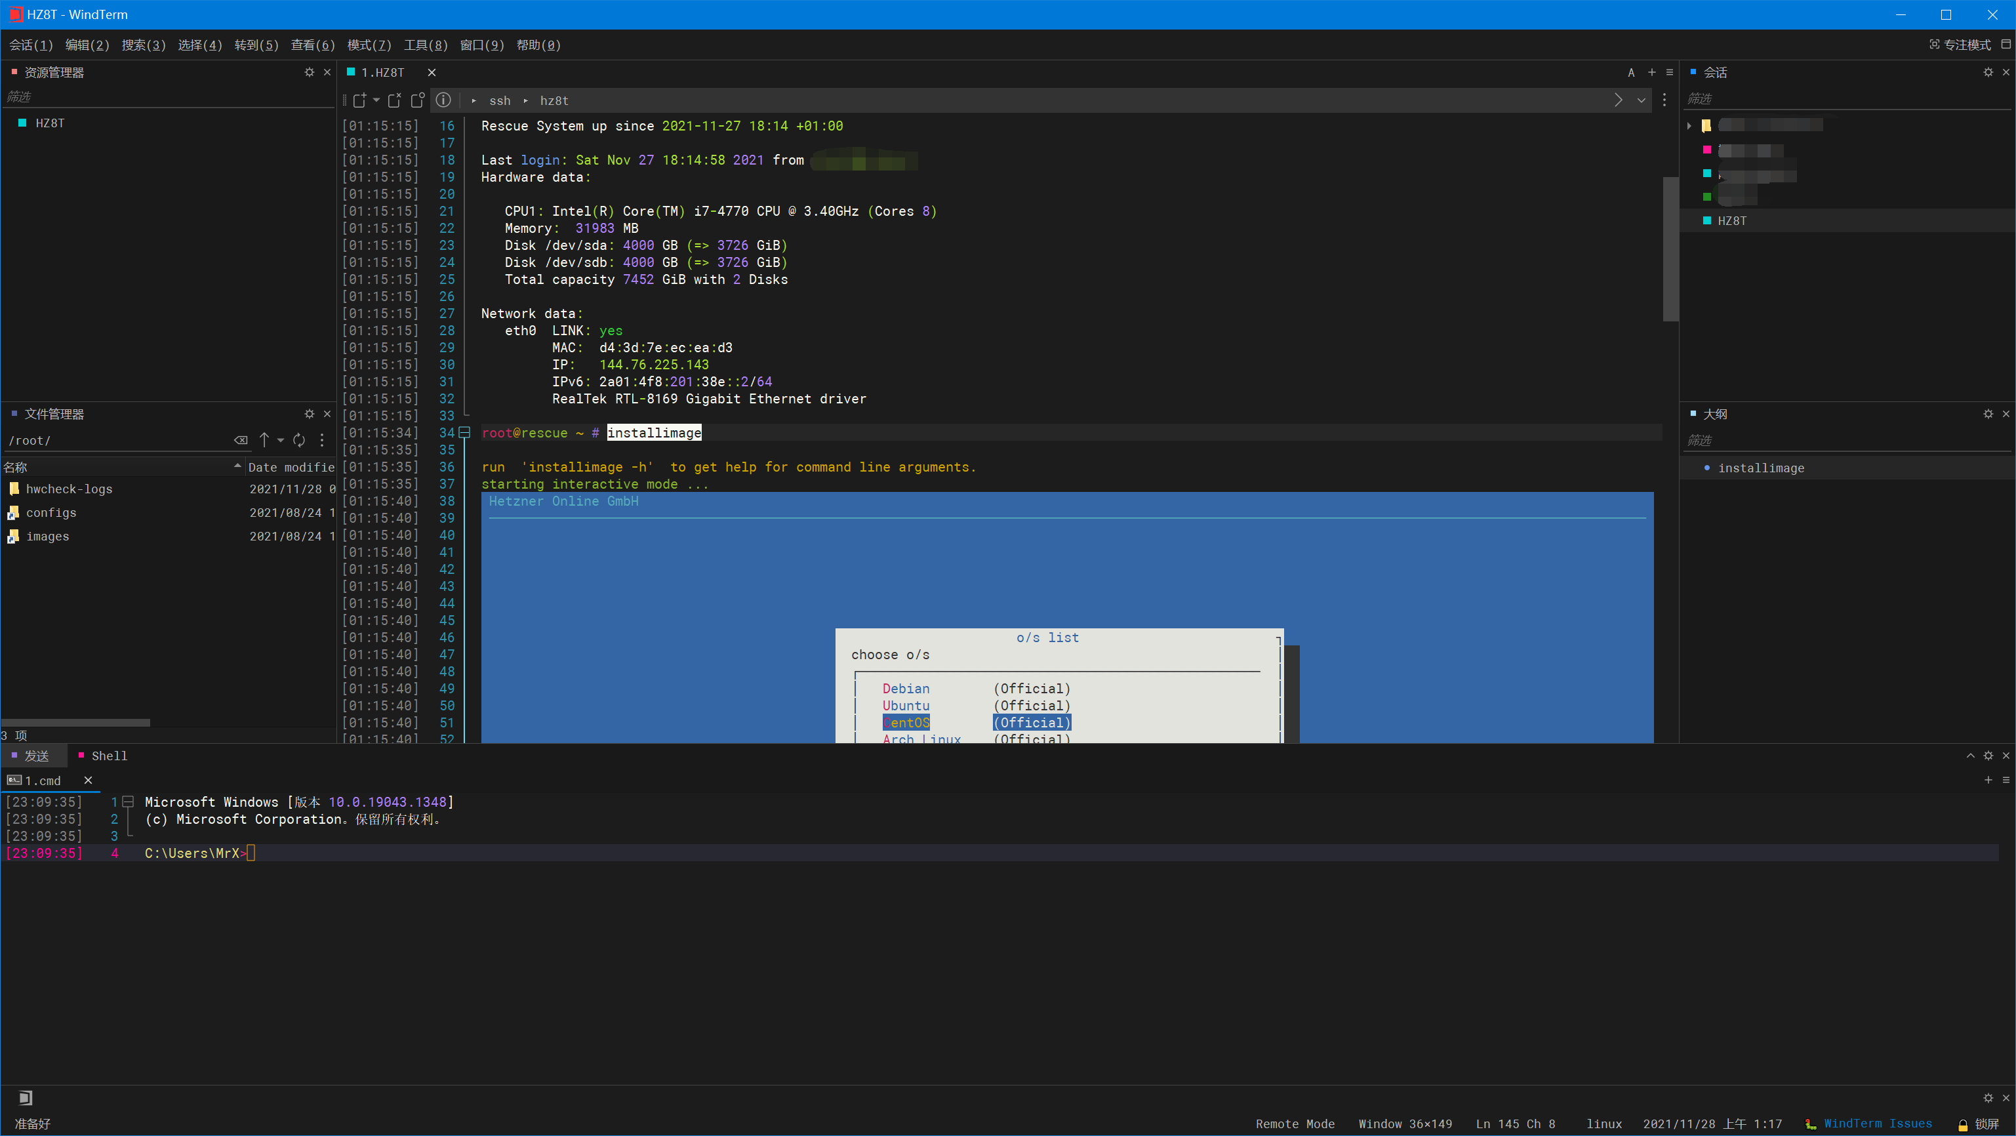Open 文件管理器 panel settings gear
2016x1136 pixels.
click(x=309, y=413)
